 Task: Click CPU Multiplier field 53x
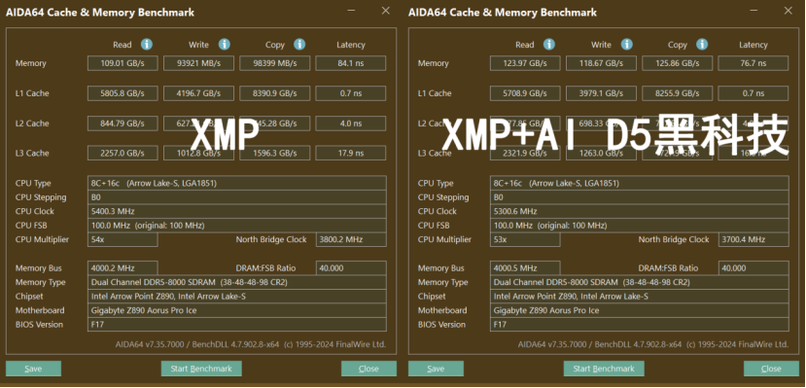coord(525,239)
